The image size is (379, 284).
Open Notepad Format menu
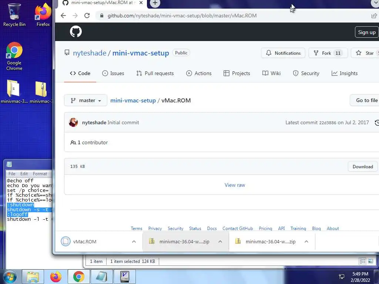[x=40, y=174]
